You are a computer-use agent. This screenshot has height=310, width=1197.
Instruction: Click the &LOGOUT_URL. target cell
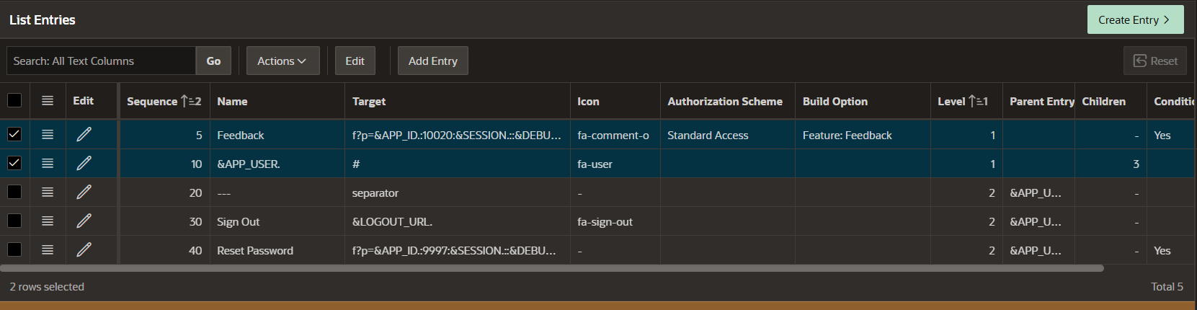coord(458,221)
